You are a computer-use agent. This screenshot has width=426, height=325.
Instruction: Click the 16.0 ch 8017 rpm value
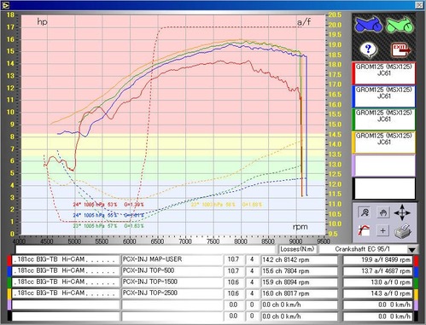point(300,293)
